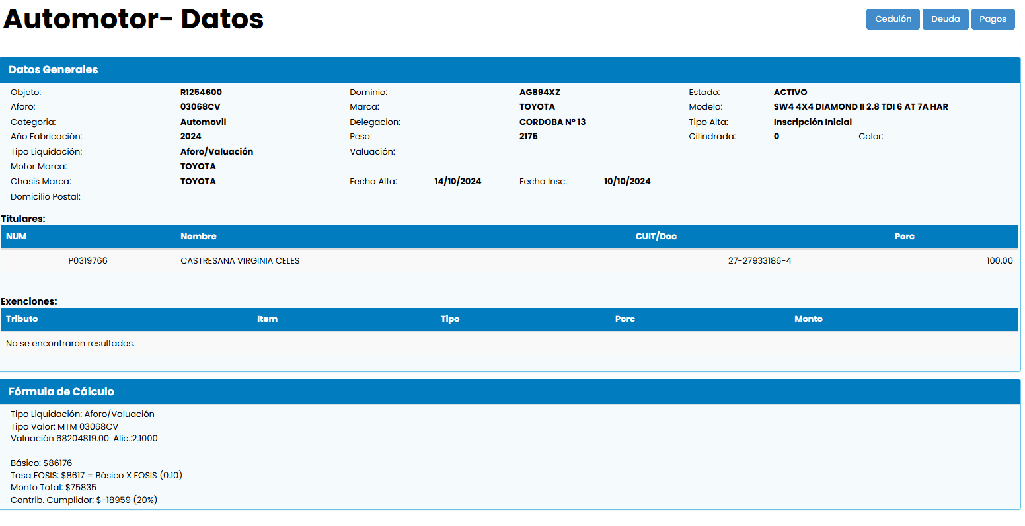Click the Tributo column header

(22, 319)
